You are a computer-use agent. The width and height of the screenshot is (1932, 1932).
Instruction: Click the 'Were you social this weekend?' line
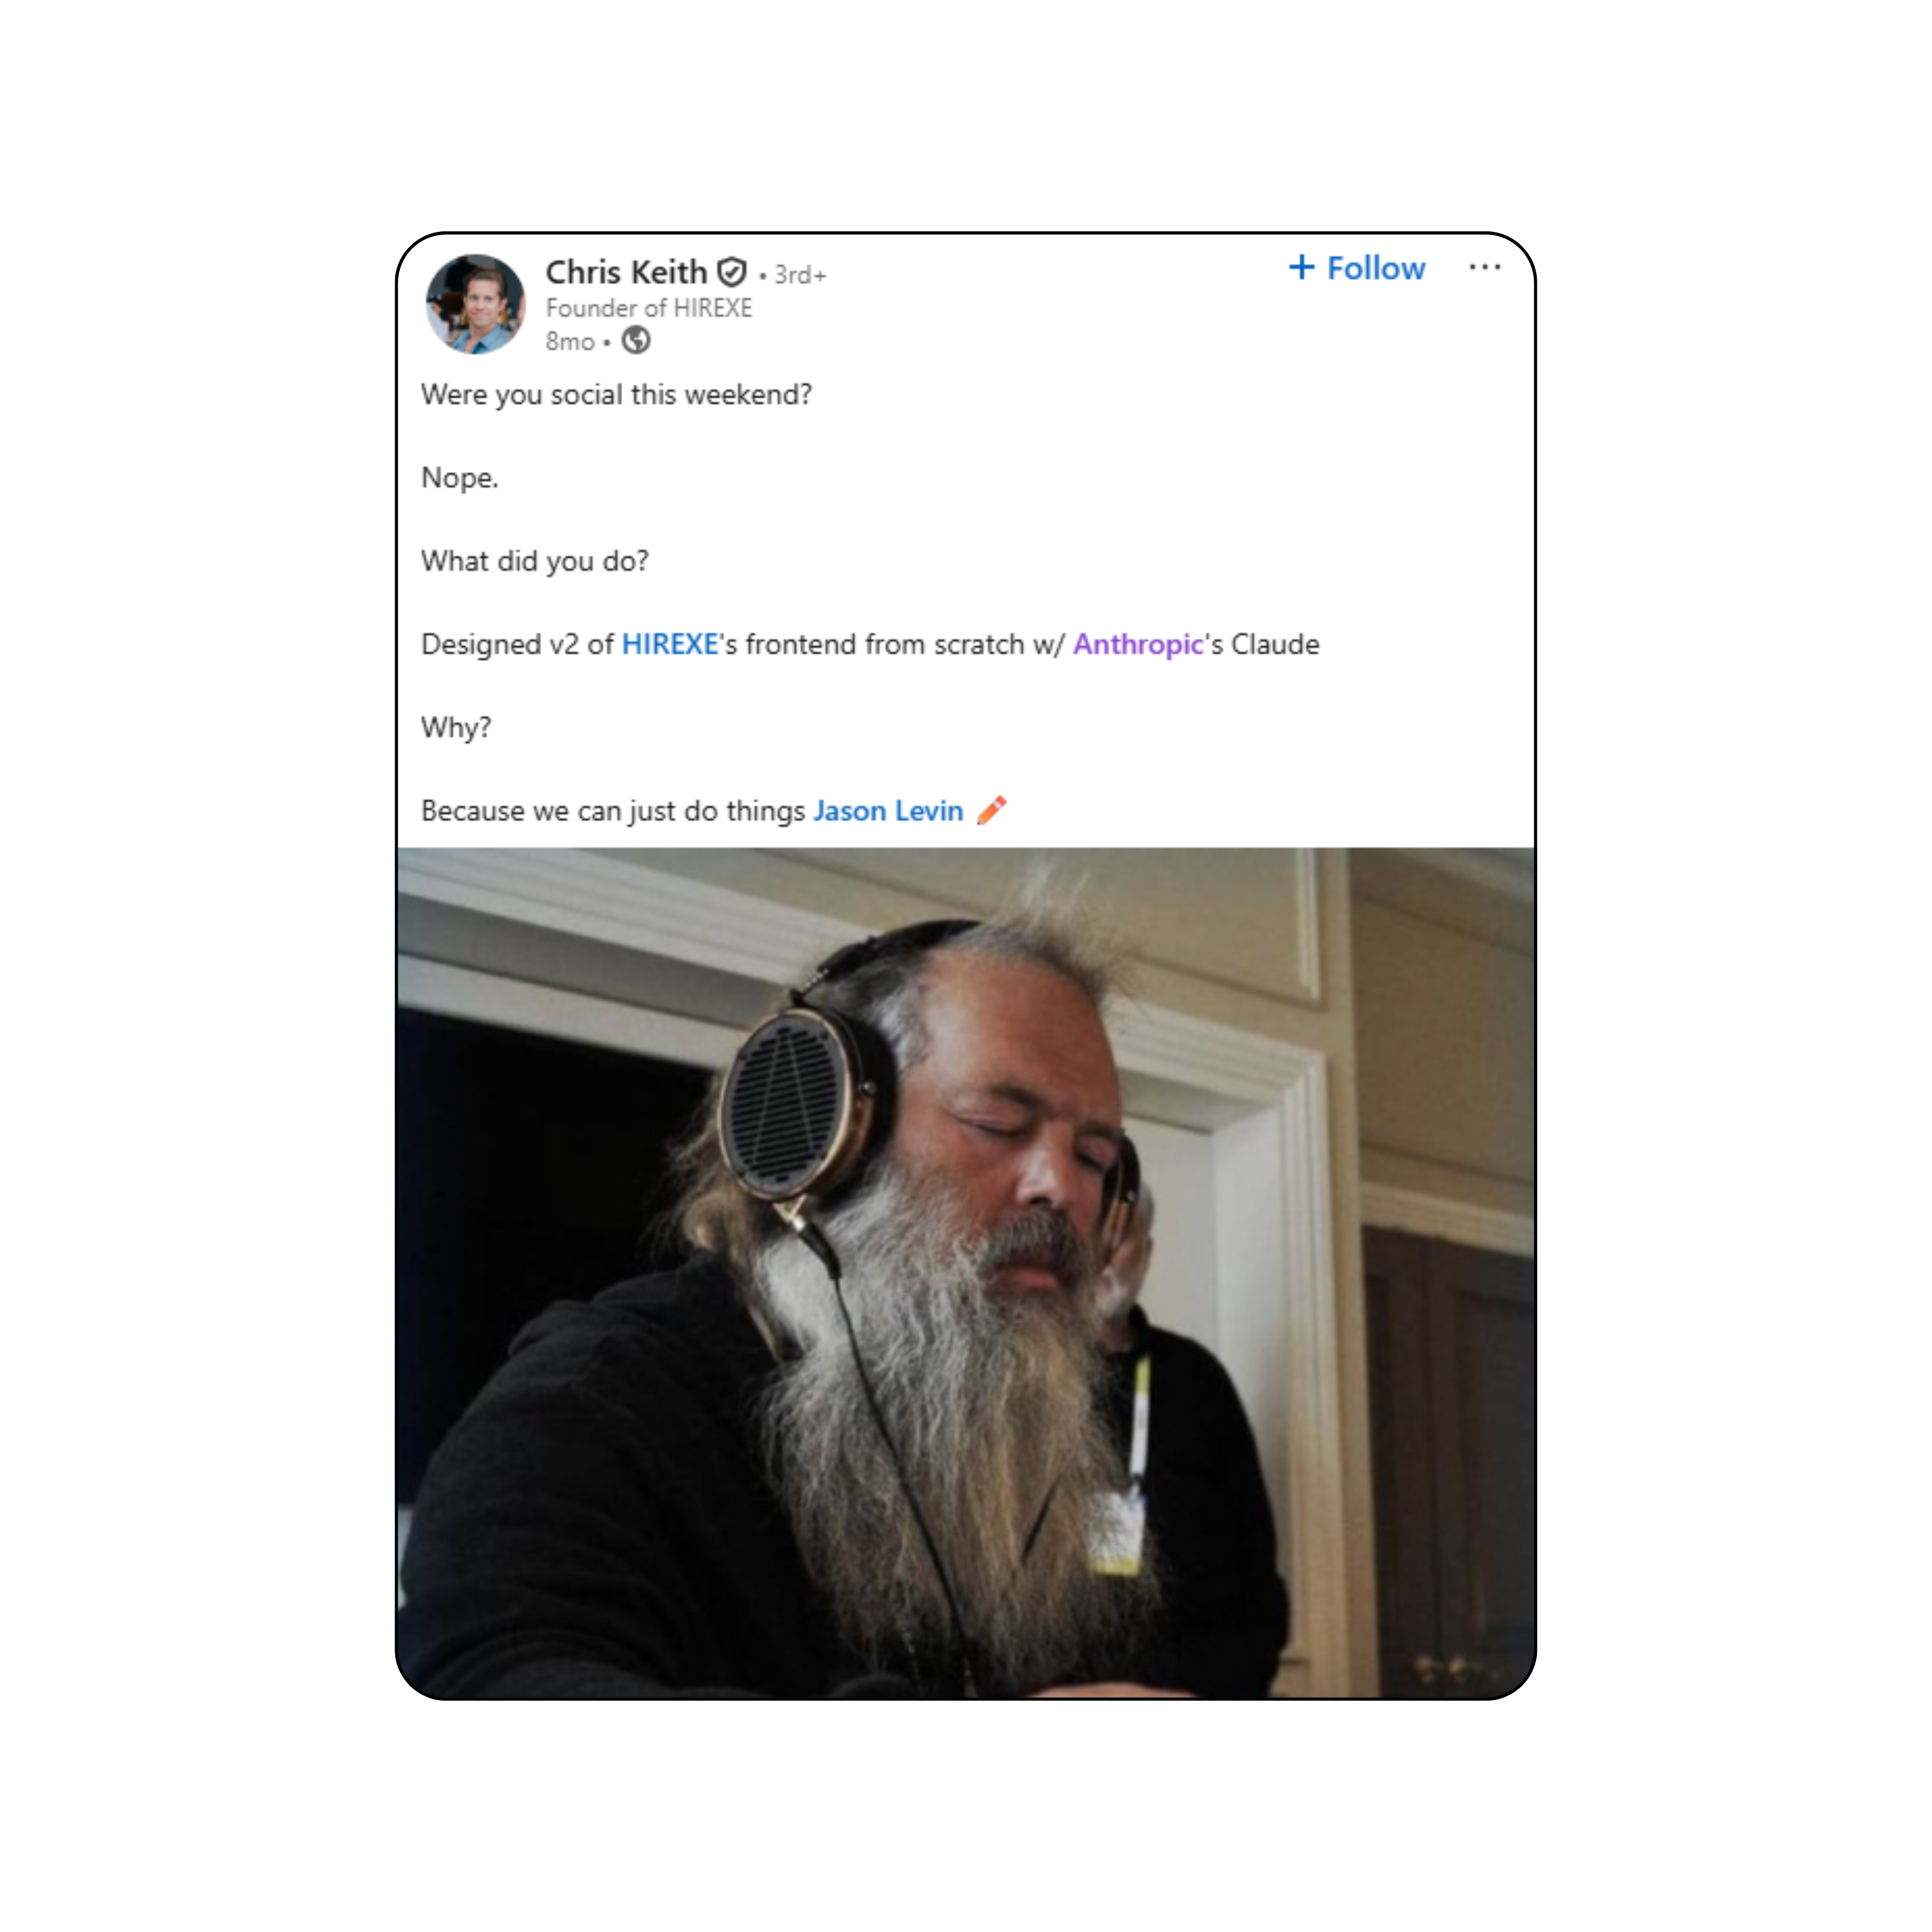coord(616,395)
